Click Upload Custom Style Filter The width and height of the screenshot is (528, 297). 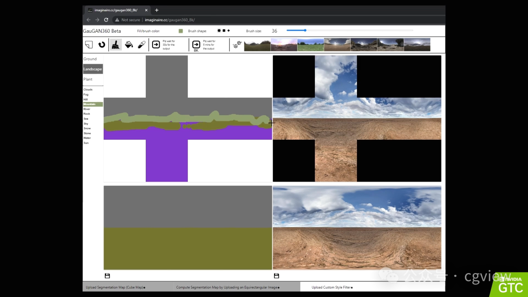click(x=332, y=287)
